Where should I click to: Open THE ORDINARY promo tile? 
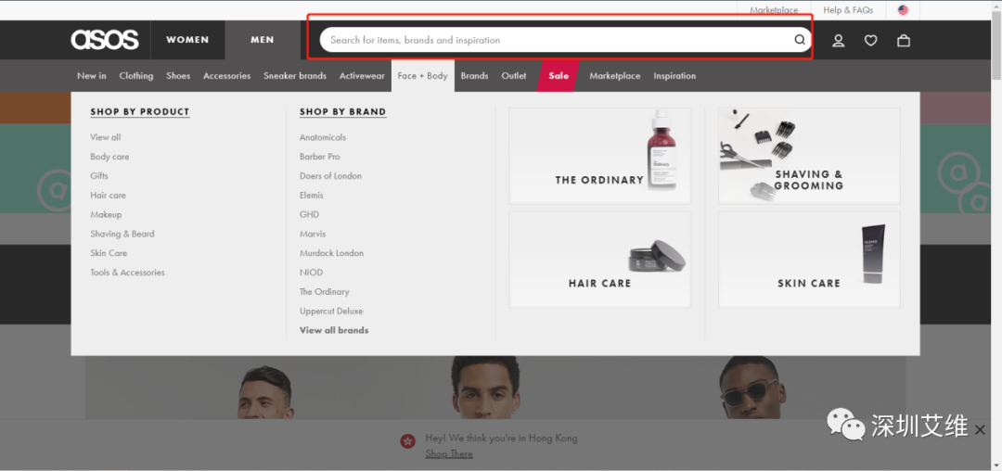pos(599,156)
